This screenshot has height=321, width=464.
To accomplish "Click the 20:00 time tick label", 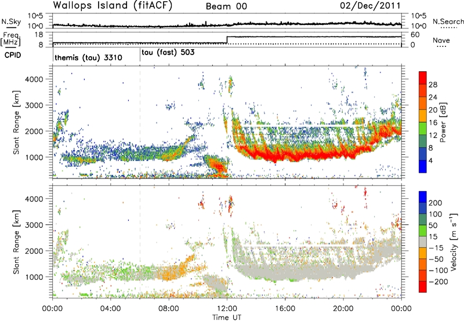I will pos(343,309).
